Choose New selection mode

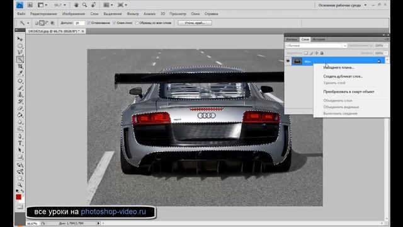click(x=37, y=23)
